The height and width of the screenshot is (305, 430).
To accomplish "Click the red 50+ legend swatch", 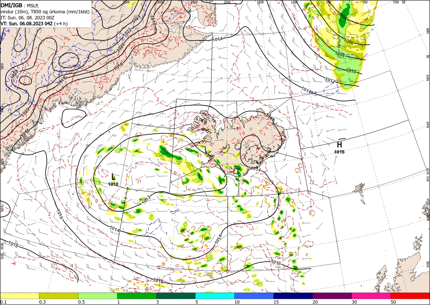I will [x=410, y=296].
